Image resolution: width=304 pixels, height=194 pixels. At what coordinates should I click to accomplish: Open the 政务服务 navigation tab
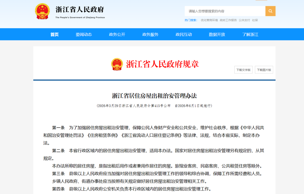click(150, 35)
